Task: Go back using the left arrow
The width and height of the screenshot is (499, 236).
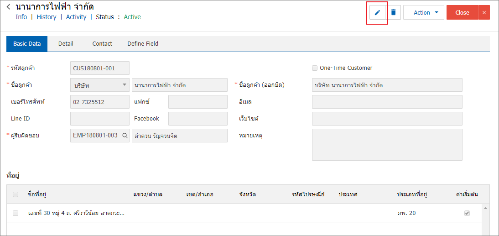Action: (9, 7)
